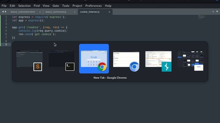Click line number 9 in the gutter
This screenshot has width=220, height=123.
(x=6, y=44)
